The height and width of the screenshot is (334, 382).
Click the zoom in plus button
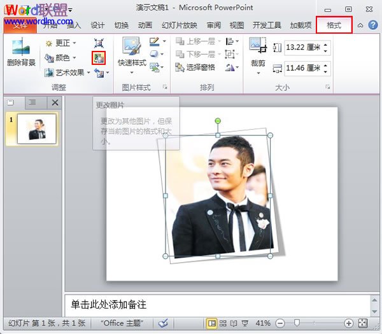coord(348,323)
